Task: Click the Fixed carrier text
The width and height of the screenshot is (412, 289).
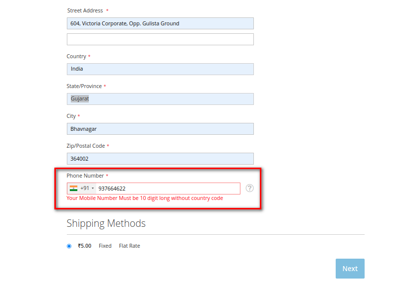Action: 105,246
